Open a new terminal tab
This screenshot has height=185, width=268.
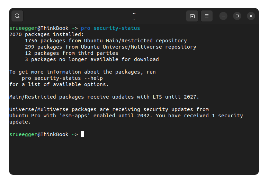[192, 16]
